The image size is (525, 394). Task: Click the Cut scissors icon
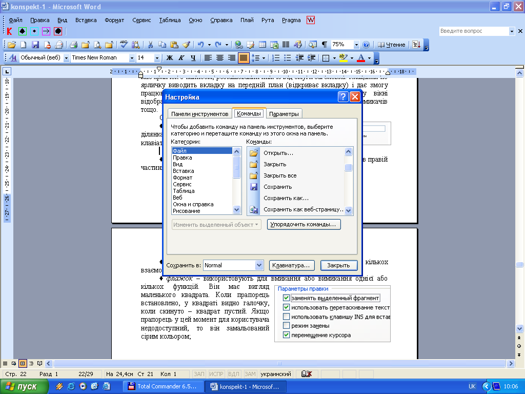[150, 45]
